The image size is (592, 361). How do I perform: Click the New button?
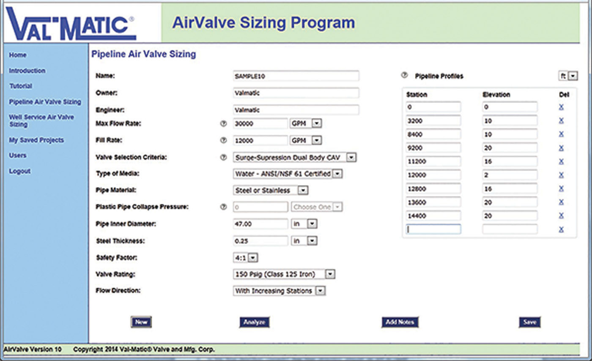pyautogui.click(x=141, y=322)
